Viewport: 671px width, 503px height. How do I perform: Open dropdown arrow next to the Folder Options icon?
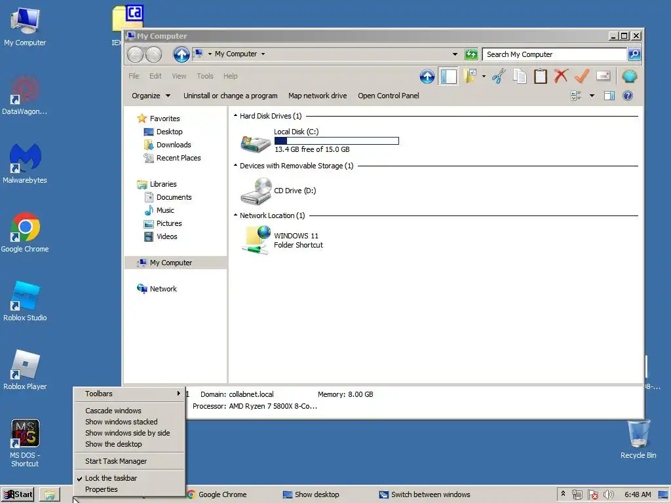484,77
